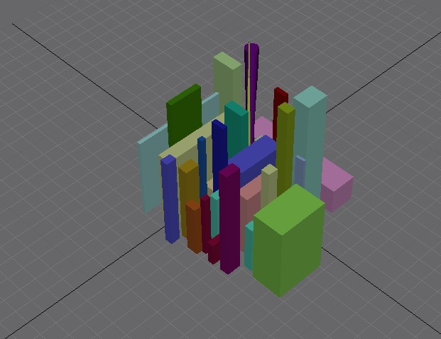Click the small slate-blue box near teal tower
The height and width of the screenshot is (339, 441).
pyautogui.click(x=300, y=172)
